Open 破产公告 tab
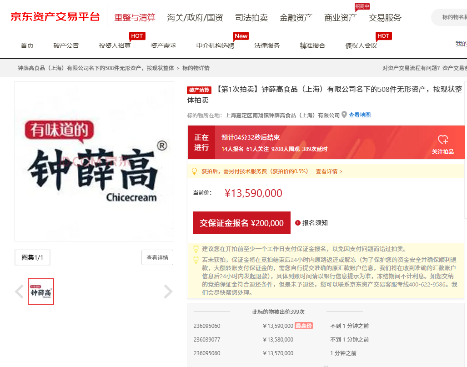 click(66, 45)
